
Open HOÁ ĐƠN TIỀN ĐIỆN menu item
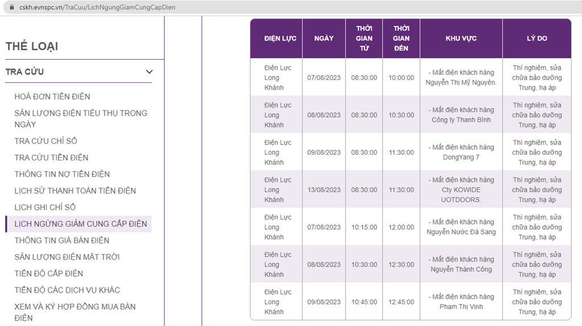[52, 96]
